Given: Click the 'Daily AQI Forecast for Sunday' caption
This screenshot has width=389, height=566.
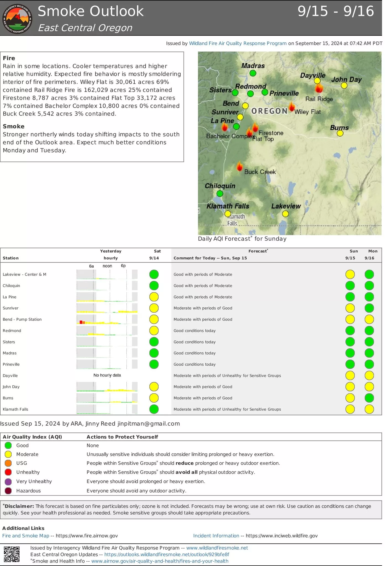Looking at the screenshot, I should (242, 239).
